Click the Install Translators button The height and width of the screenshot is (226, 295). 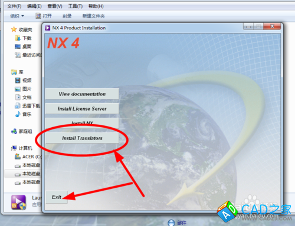click(82, 138)
